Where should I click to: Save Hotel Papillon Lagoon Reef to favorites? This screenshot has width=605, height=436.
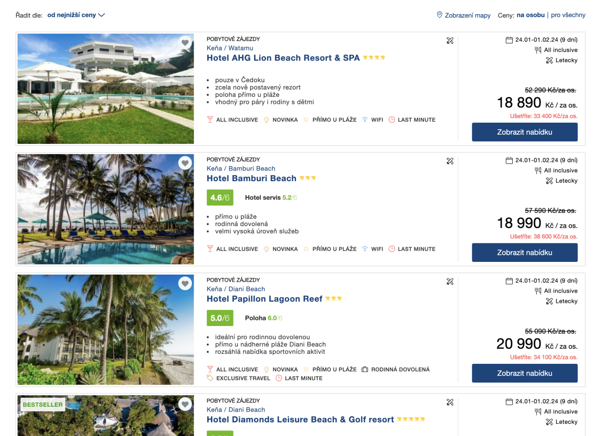185,284
